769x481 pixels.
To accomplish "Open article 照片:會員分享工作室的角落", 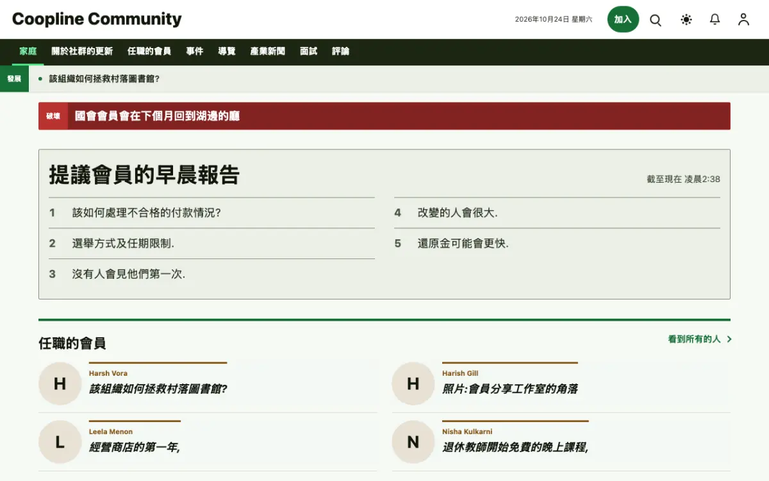I will (x=510, y=389).
